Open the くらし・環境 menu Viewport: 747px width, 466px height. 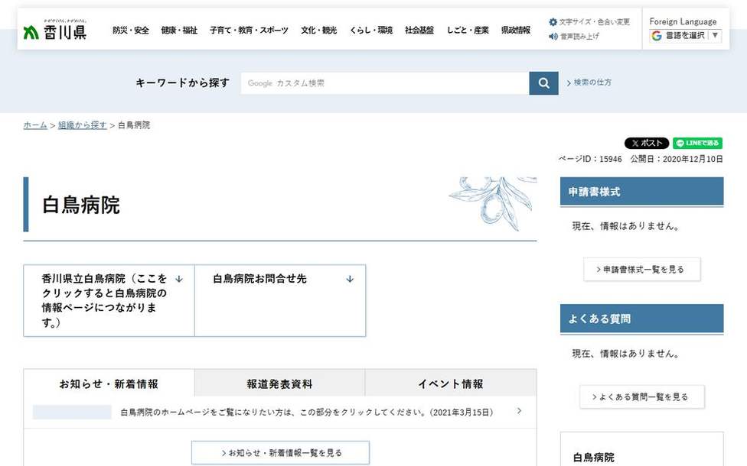pos(370,30)
